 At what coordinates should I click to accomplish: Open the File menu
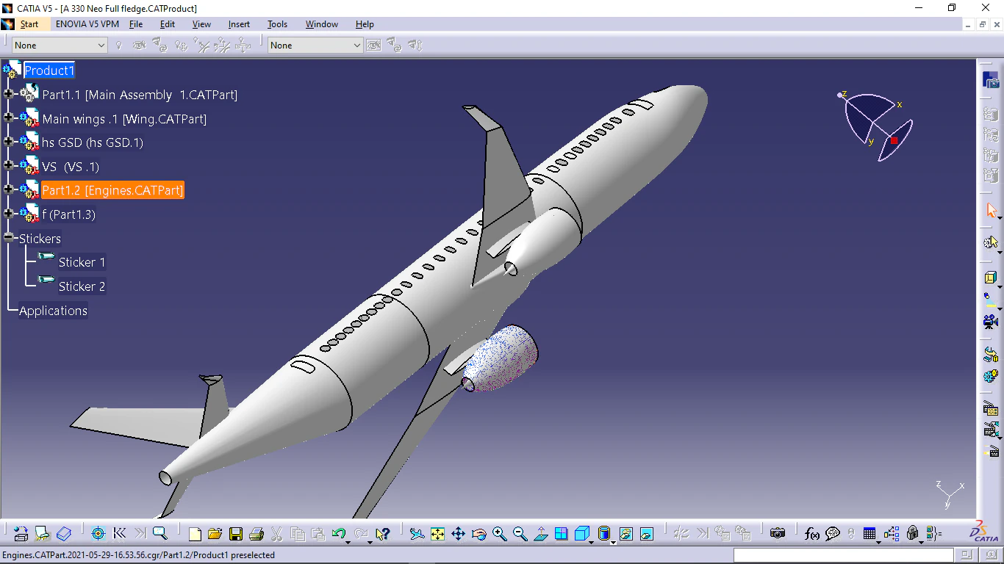coord(136,24)
